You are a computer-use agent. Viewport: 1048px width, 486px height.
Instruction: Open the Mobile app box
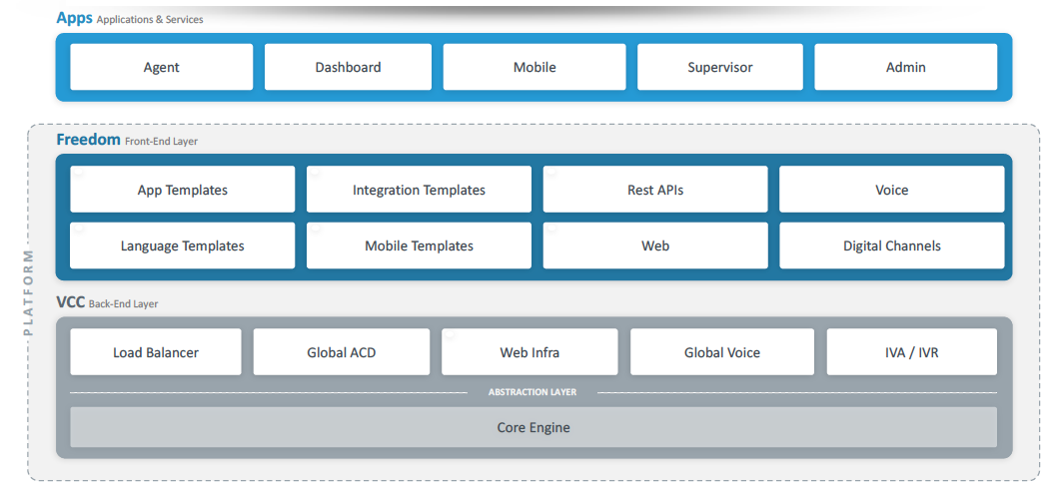tap(534, 68)
